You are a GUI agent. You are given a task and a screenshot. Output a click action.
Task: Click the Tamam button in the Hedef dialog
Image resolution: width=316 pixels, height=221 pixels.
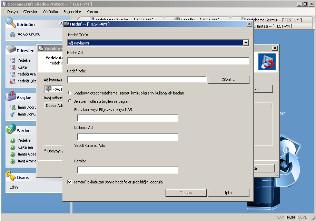tap(186, 193)
